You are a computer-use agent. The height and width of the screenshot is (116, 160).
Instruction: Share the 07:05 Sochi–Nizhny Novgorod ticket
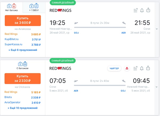coord(148,68)
